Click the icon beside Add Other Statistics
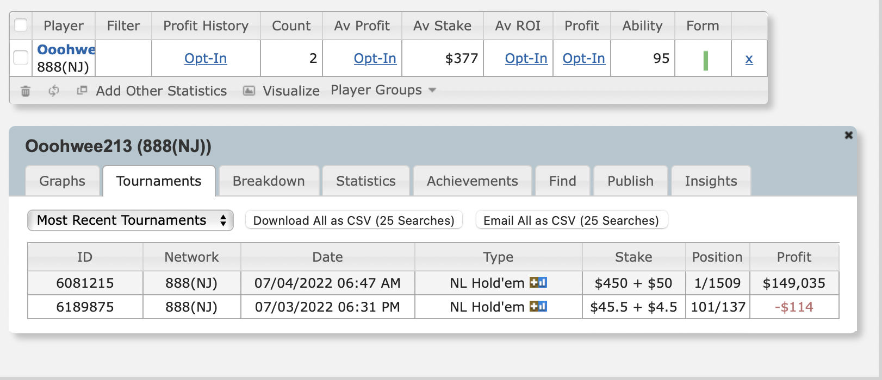882x380 pixels. pyautogui.click(x=82, y=91)
